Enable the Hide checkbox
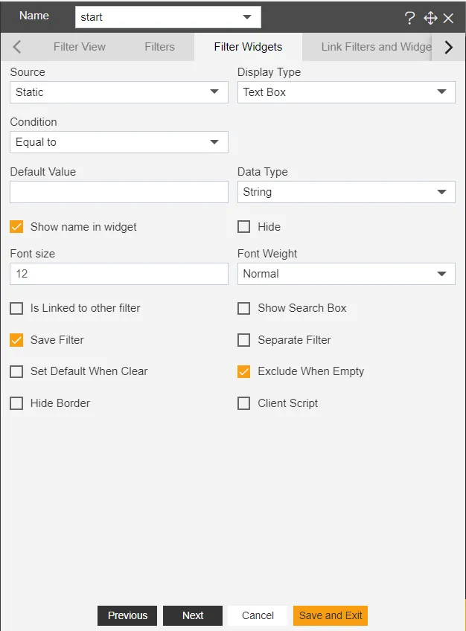The height and width of the screenshot is (631, 466). (244, 226)
